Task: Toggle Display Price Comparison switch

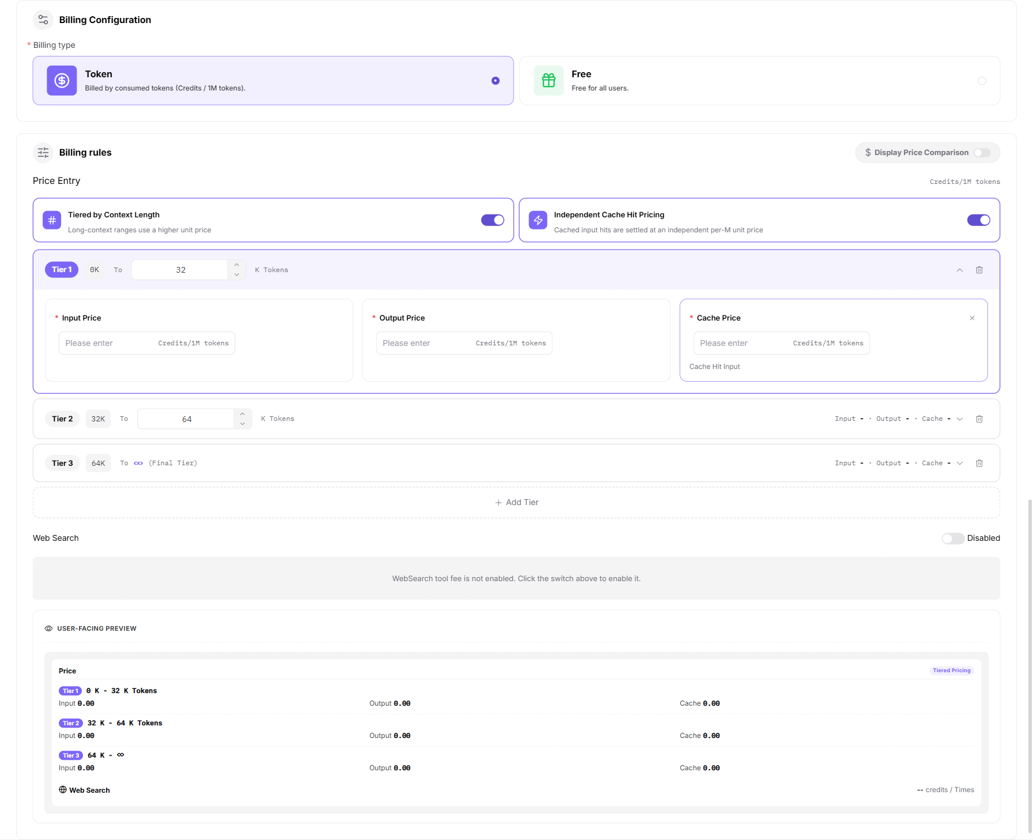Action: pos(982,152)
